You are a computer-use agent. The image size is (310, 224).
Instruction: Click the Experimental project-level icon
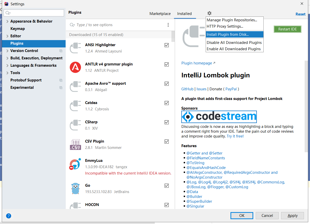[61, 88]
